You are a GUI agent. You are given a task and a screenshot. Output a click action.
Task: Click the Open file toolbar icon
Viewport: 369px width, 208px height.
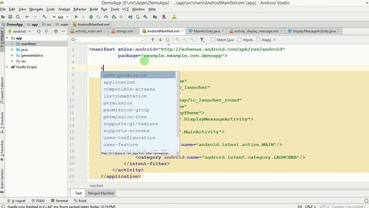[x=3, y=17]
